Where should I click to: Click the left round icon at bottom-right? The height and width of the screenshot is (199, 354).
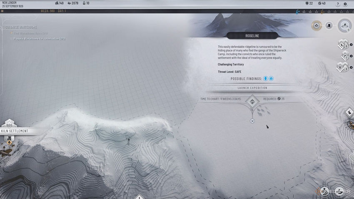(324, 191)
